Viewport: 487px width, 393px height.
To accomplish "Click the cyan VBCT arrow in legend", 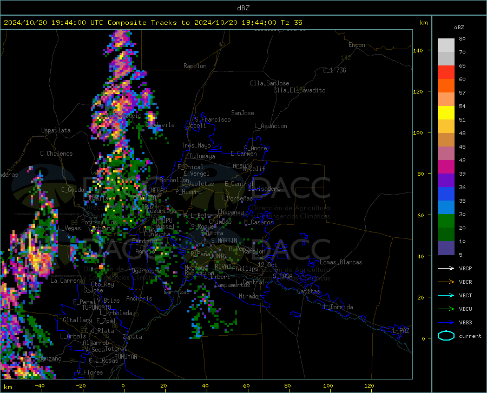I will point(446,295).
